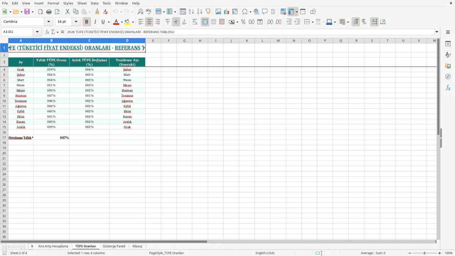Open the Sheet menu
Viewport: 455px width, 256px height.
click(x=82, y=3)
